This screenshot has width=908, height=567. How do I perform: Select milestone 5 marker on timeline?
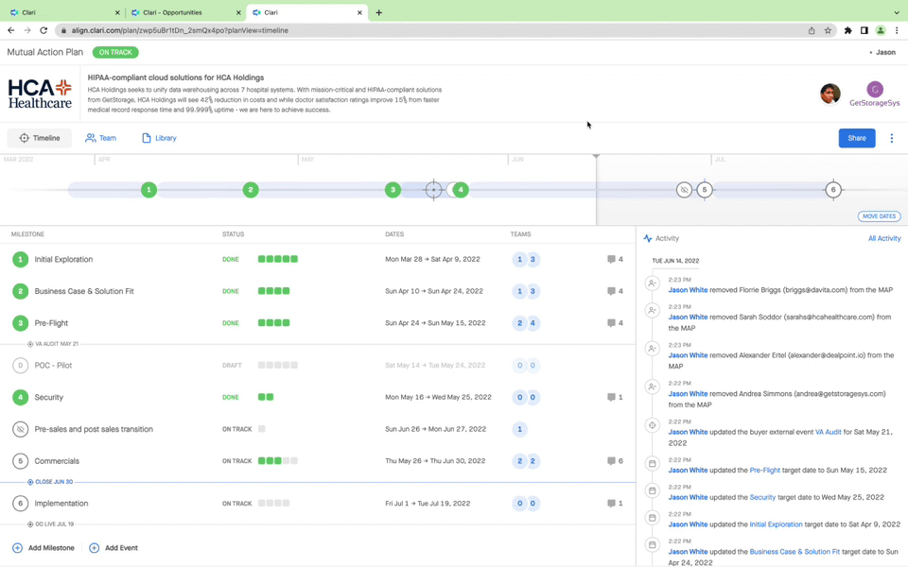705,189
